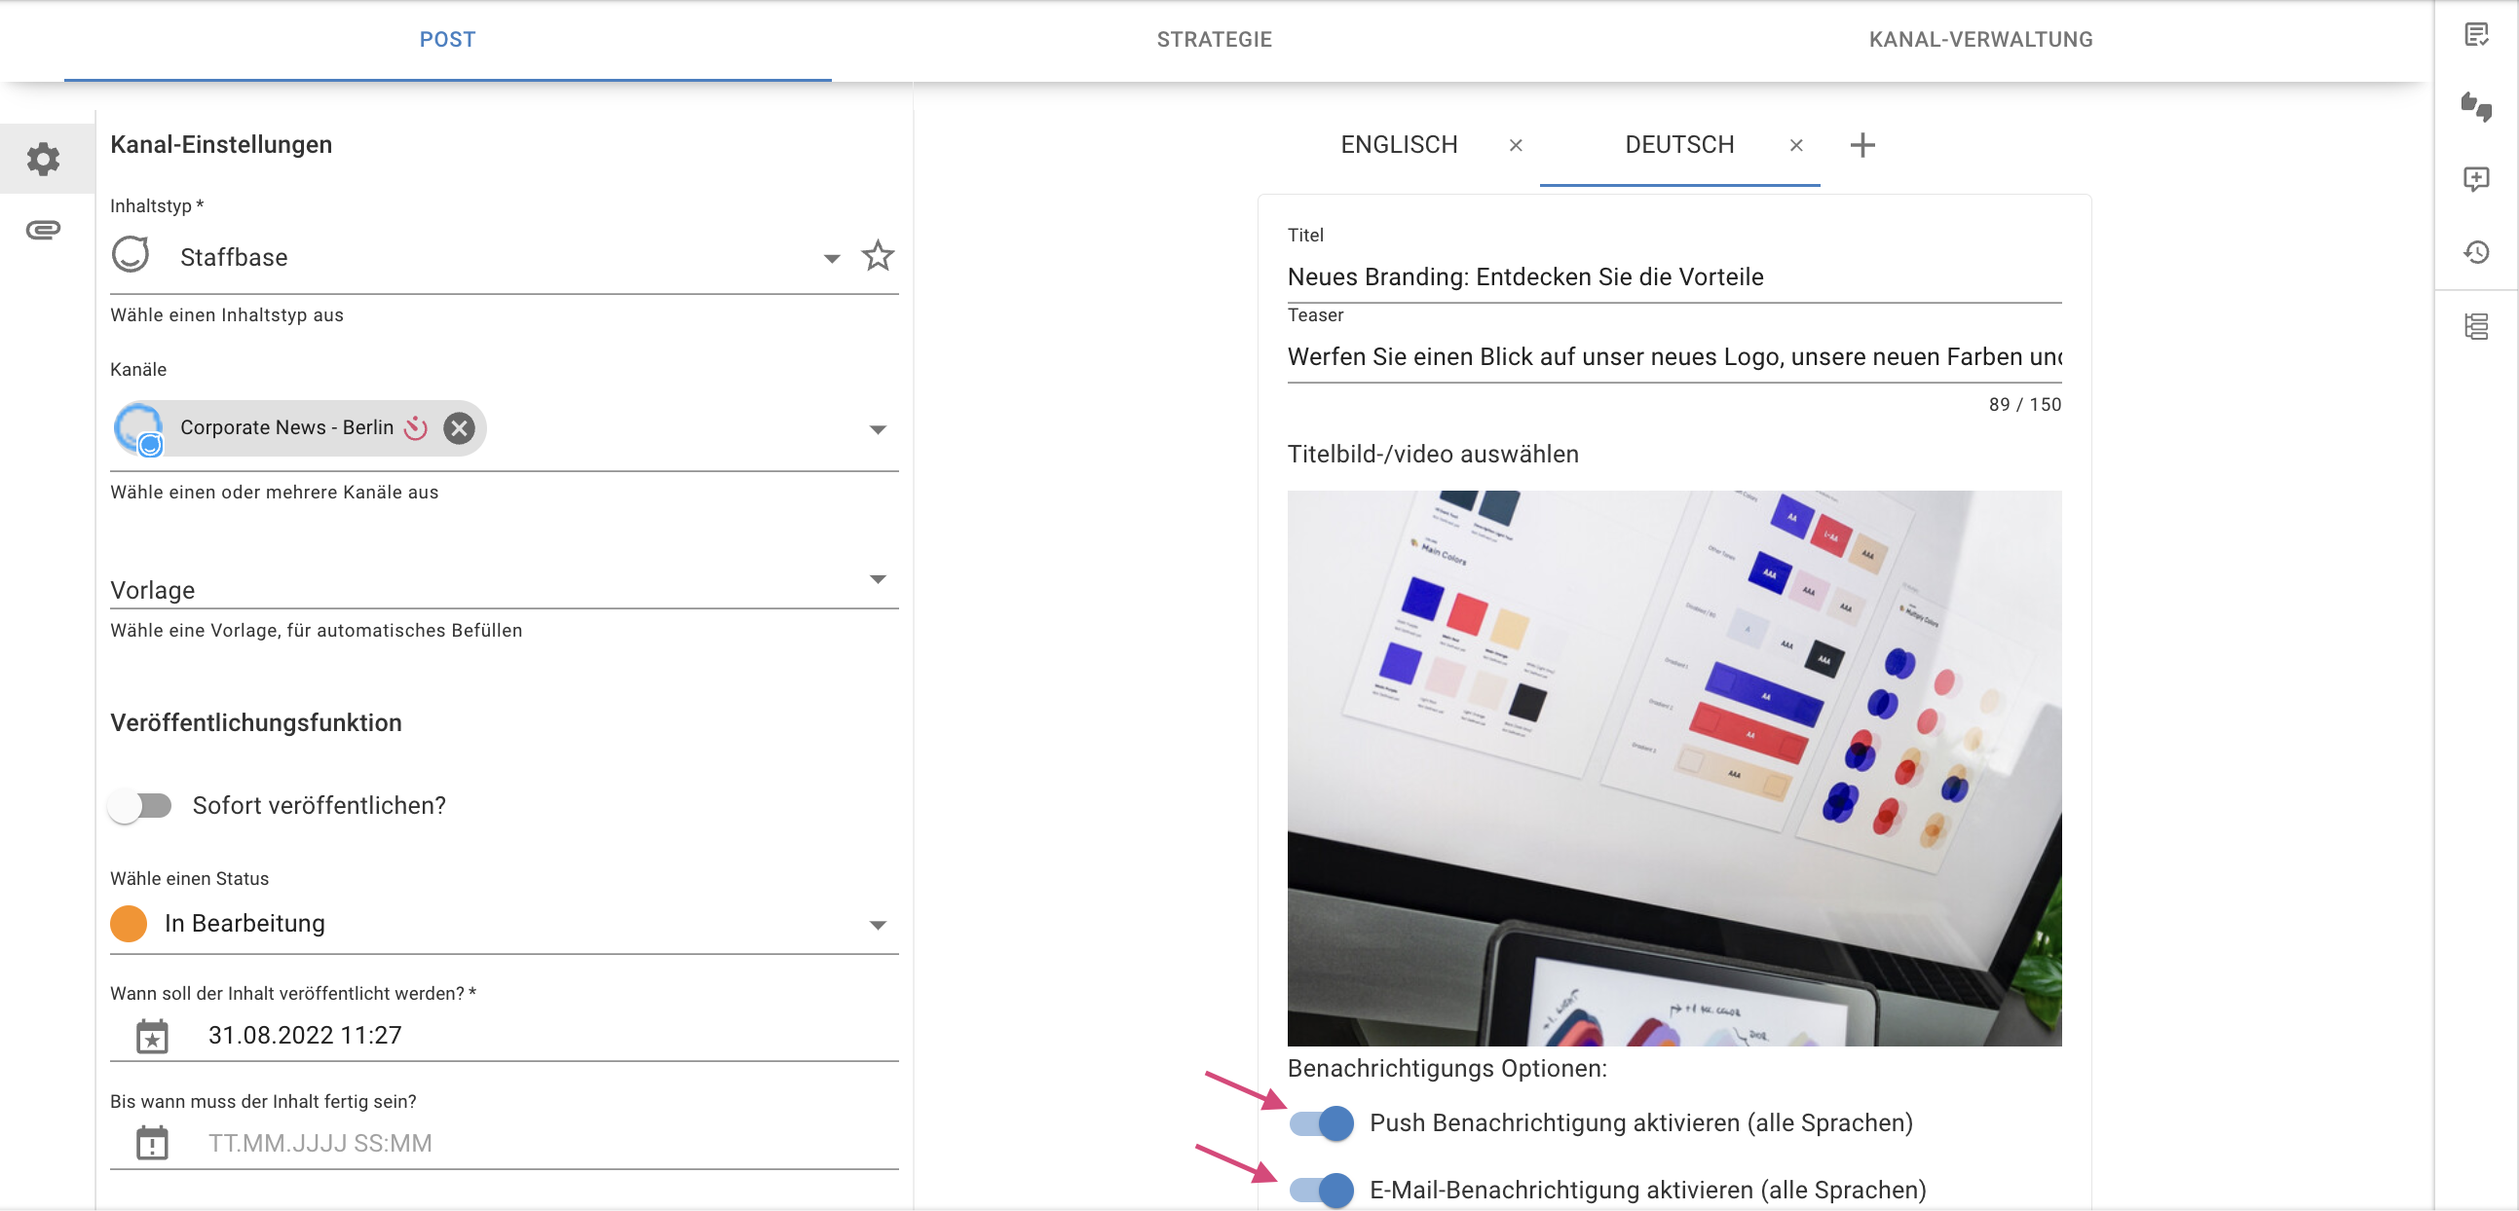Click the orange In Bearbeitung status dot

[x=130, y=924]
